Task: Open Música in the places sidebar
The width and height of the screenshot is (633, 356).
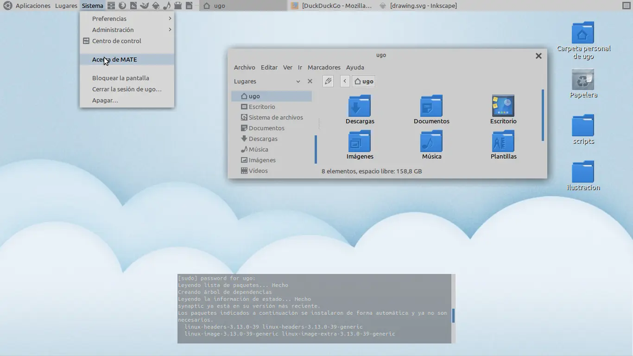Action: 272,149
